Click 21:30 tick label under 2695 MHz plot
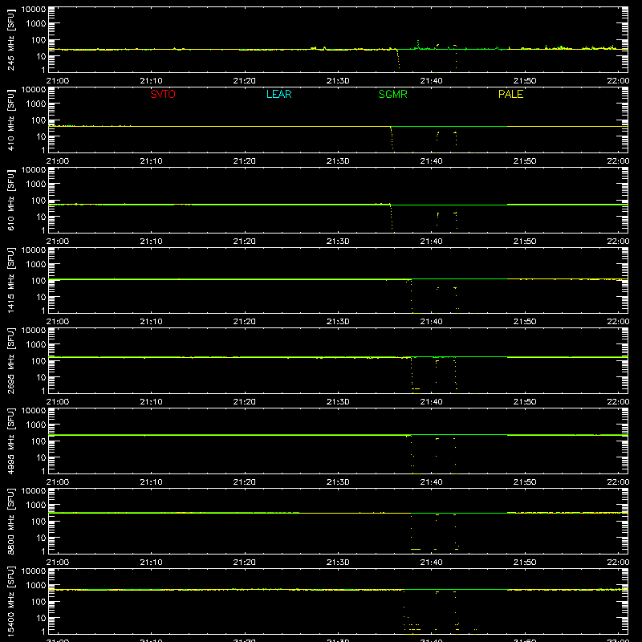The image size is (642, 642). click(x=338, y=402)
